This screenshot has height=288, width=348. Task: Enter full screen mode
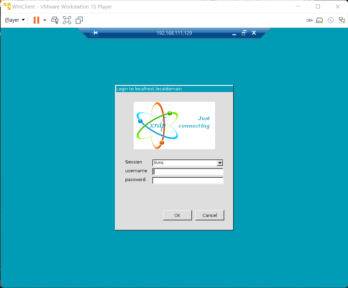67,20
